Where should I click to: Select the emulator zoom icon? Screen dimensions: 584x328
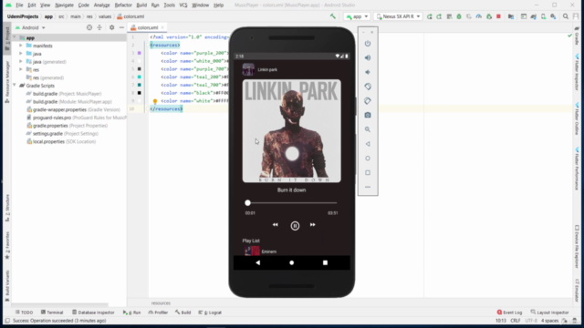(368, 129)
